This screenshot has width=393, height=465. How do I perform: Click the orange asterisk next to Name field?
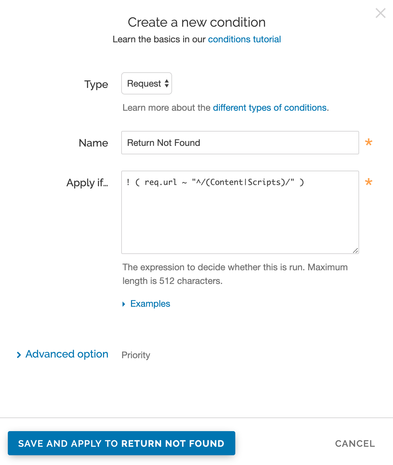click(368, 143)
